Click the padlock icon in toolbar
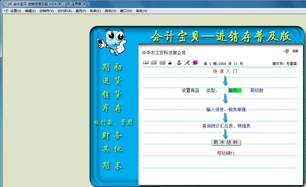The image size is (306, 187). [x=170, y=63]
